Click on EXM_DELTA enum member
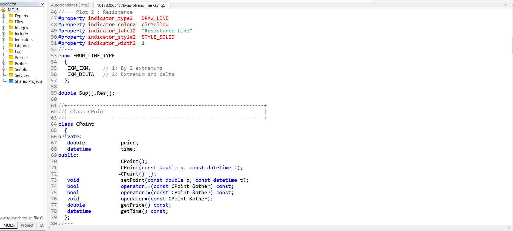The image size is (513, 231). [x=81, y=74]
